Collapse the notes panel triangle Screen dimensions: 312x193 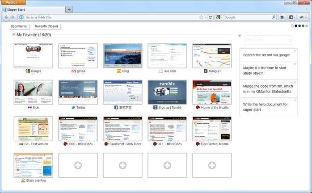click(x=240, y=36)
